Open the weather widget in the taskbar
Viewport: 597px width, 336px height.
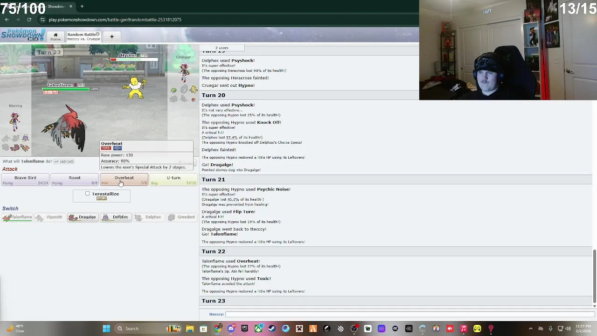[14, 329]
